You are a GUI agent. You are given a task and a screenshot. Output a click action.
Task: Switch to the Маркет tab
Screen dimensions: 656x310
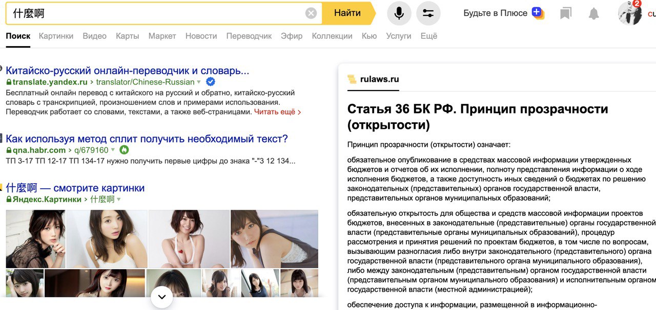click(x=162, y=36)
